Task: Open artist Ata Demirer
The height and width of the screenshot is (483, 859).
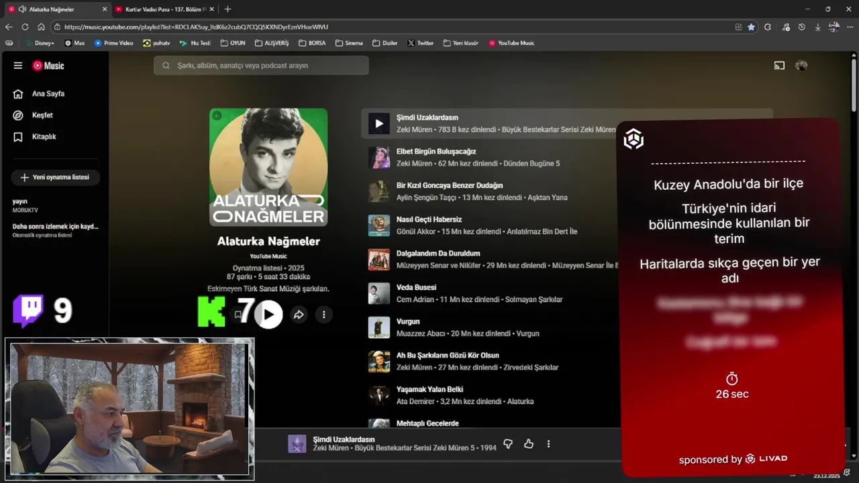Action: point(415,402)
